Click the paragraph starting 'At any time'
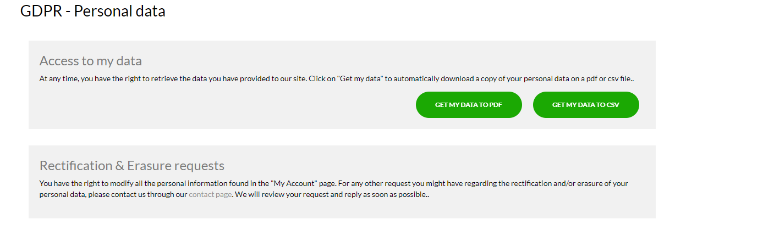Image resolution: width=763 pixels, height=231 pixels. pyautogui.click(x=337, y=79)
